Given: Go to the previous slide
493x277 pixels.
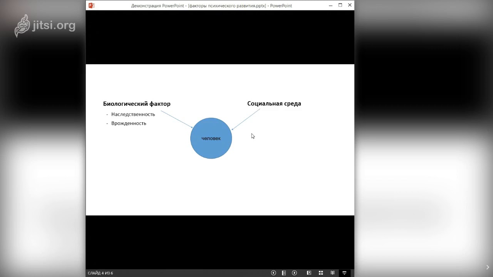Looking at the screenshot, I should [273, 273].
